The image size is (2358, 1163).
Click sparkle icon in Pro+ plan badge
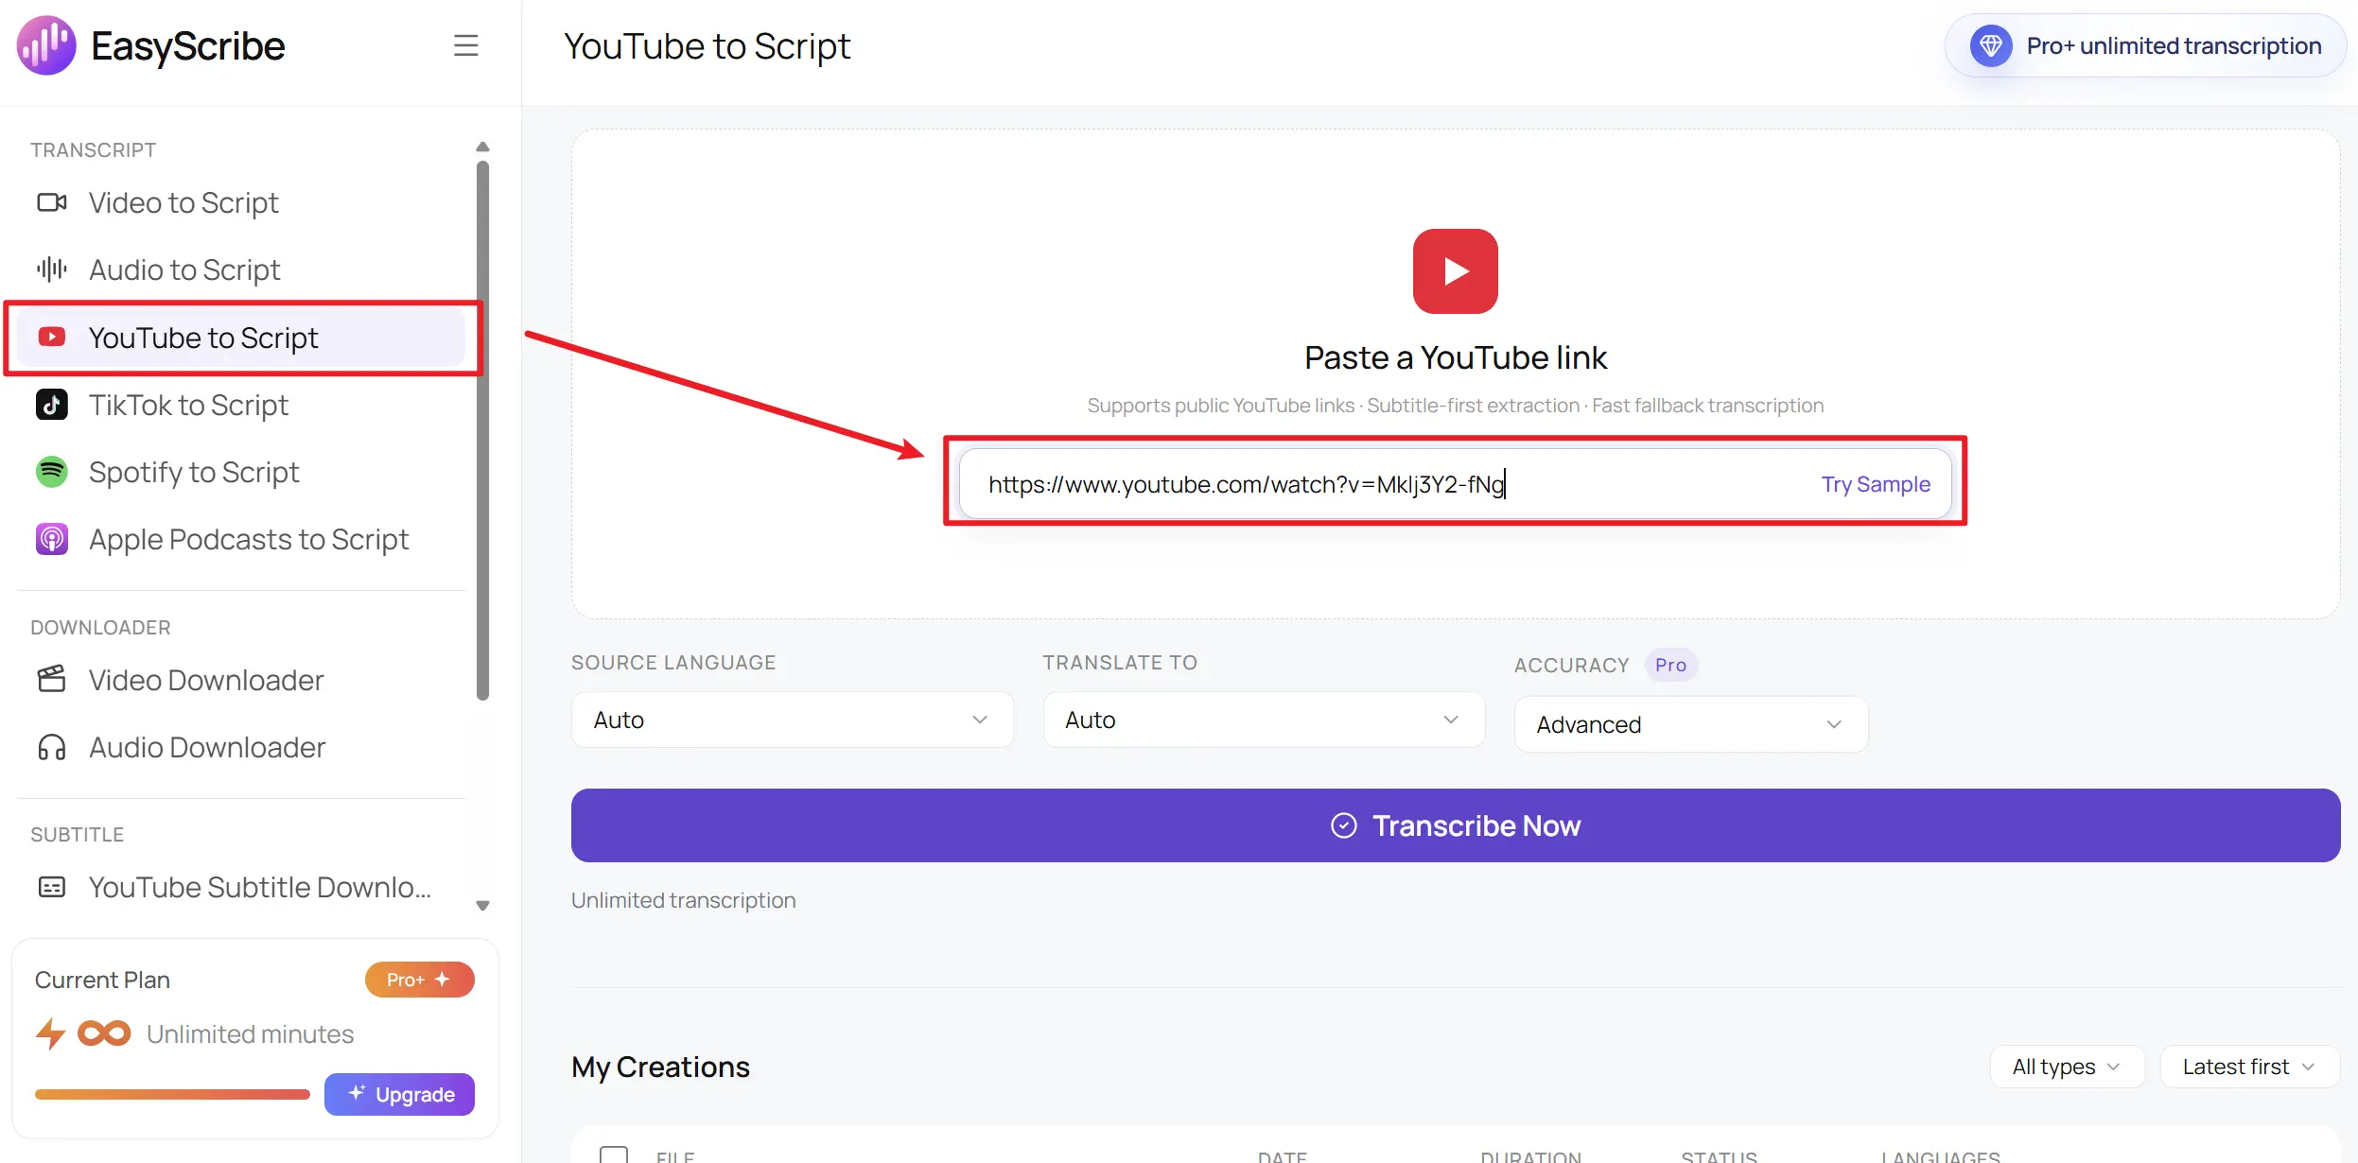442,980
